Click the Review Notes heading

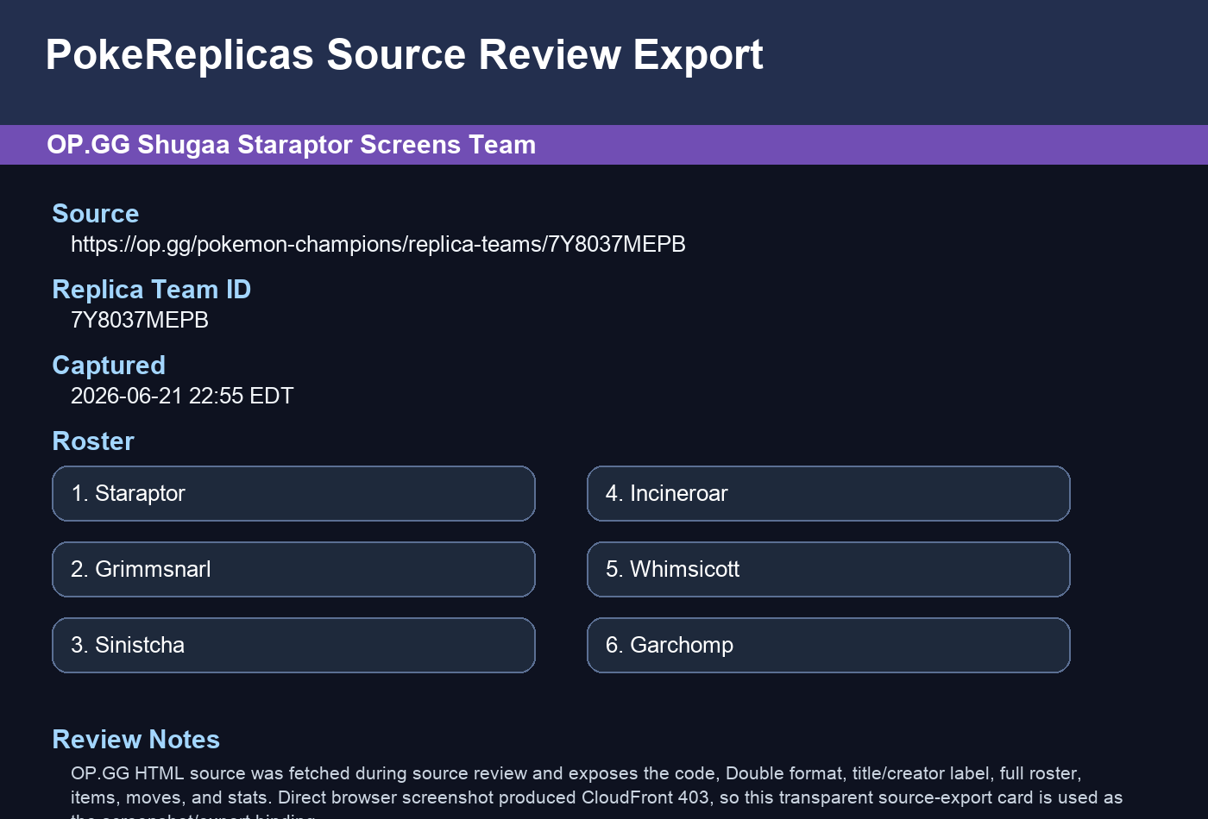click(136, 740)
